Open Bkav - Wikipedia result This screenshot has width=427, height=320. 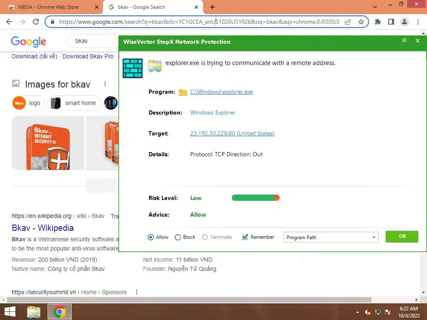pos(43,228)
